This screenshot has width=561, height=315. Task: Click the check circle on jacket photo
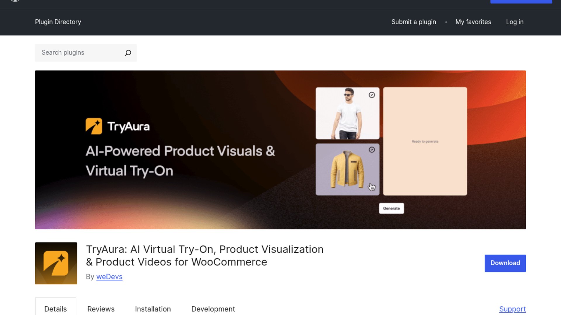click(x=372, y=150)
